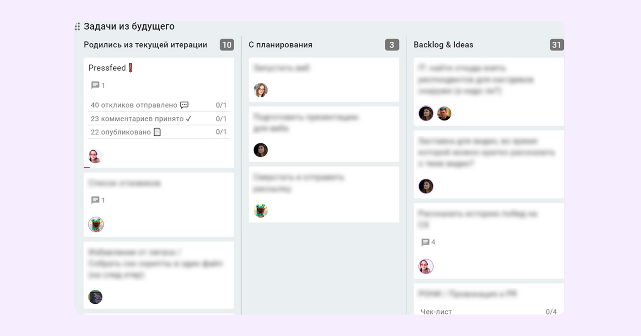Click the red exclamation mark next to Pressfeed
This screenshot has height=336, width=641.
coord(131,68)
